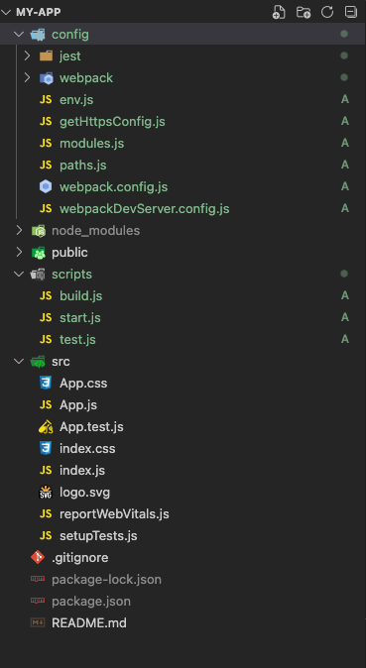Select the README.md file name
The image size is (366, 668).
[x=89, y=622]
